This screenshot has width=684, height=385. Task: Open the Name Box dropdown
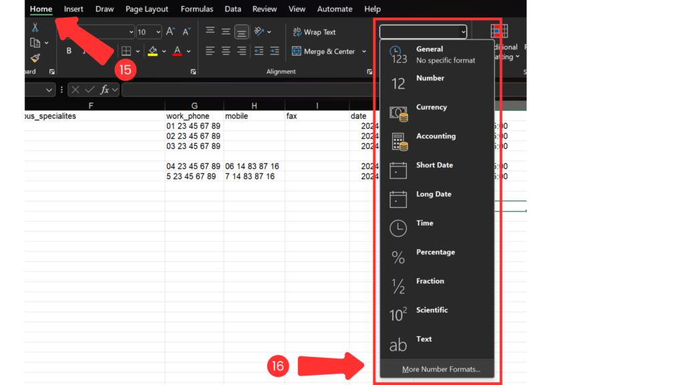(49, 90)
